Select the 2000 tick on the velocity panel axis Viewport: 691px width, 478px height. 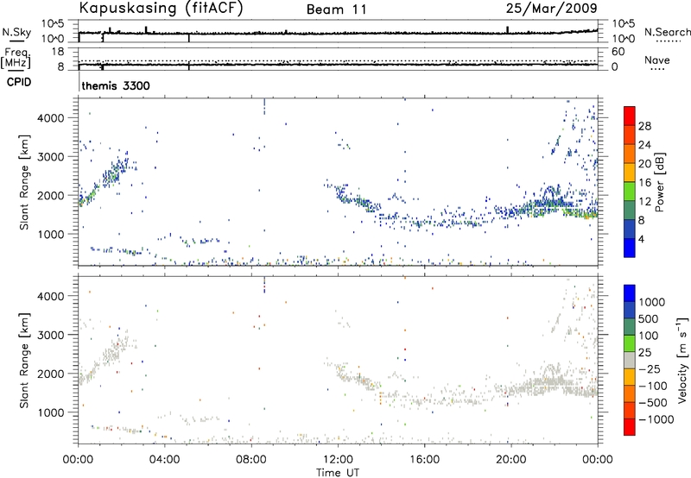(x=53, y=374)
